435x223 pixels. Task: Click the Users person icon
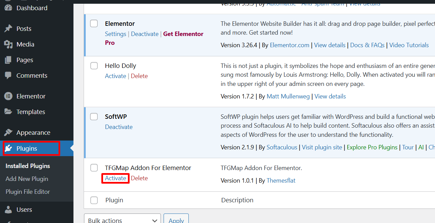[x=8, y=209]
